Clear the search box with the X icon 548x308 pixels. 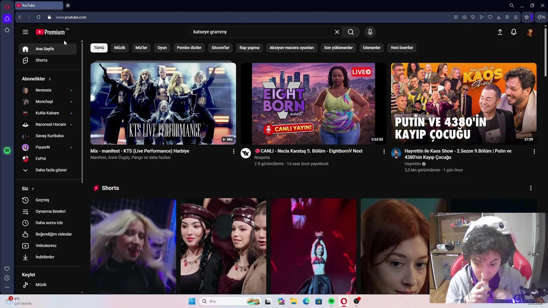click(337, 32)
